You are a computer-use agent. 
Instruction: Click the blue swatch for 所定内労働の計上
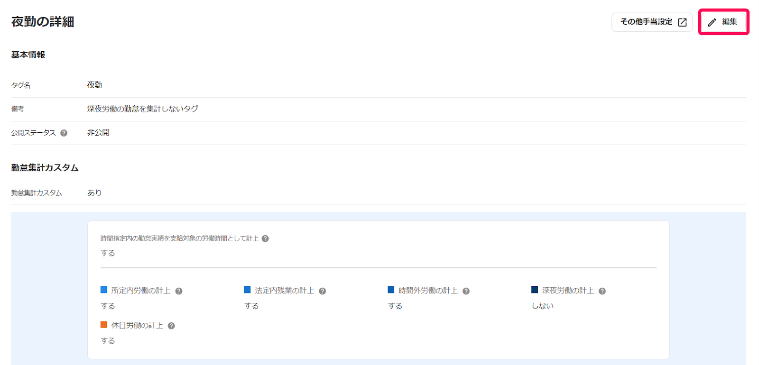coord(104,290)
